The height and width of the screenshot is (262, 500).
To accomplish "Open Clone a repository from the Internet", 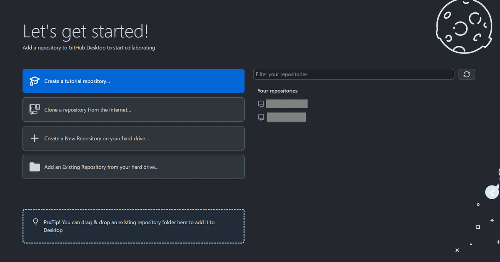I will pos(133,110).
